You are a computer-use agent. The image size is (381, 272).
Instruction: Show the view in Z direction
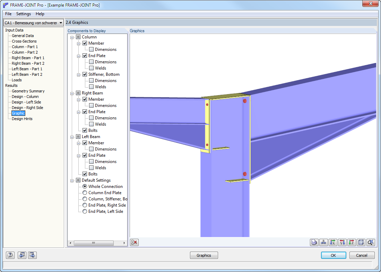click(352, 242)
